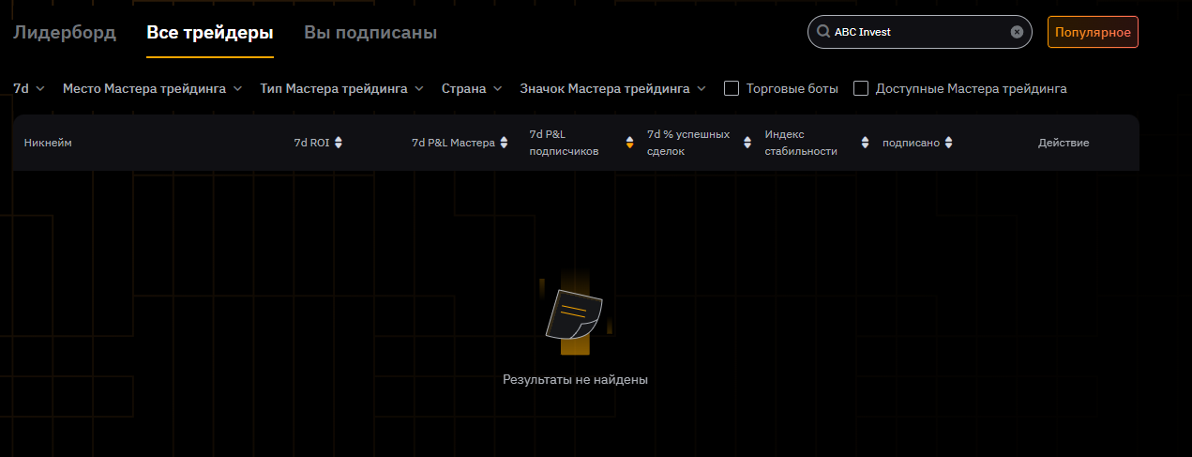Screen dimensions: 1192x457
Task: Sort by 7d P&L Мастера arrows
Action: pos(504,143)
